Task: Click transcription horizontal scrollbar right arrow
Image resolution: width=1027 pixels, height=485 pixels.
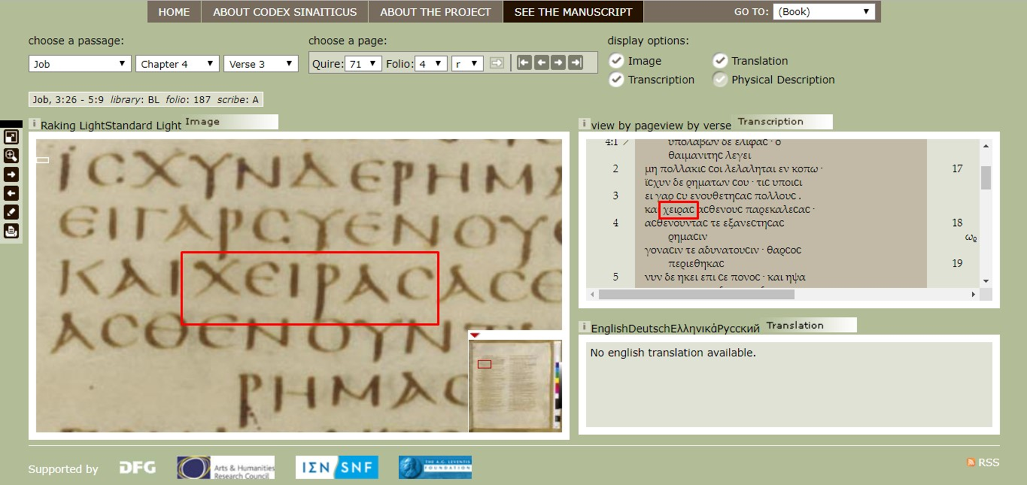Action: pyautogui.click(x=973, y=294)
